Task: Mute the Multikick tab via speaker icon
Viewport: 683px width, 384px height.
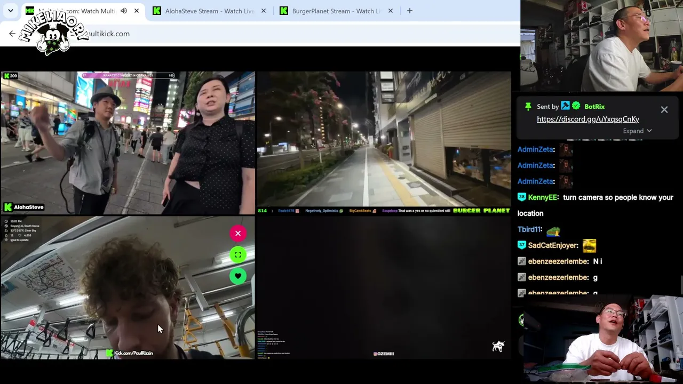Action: coord(124,11)
